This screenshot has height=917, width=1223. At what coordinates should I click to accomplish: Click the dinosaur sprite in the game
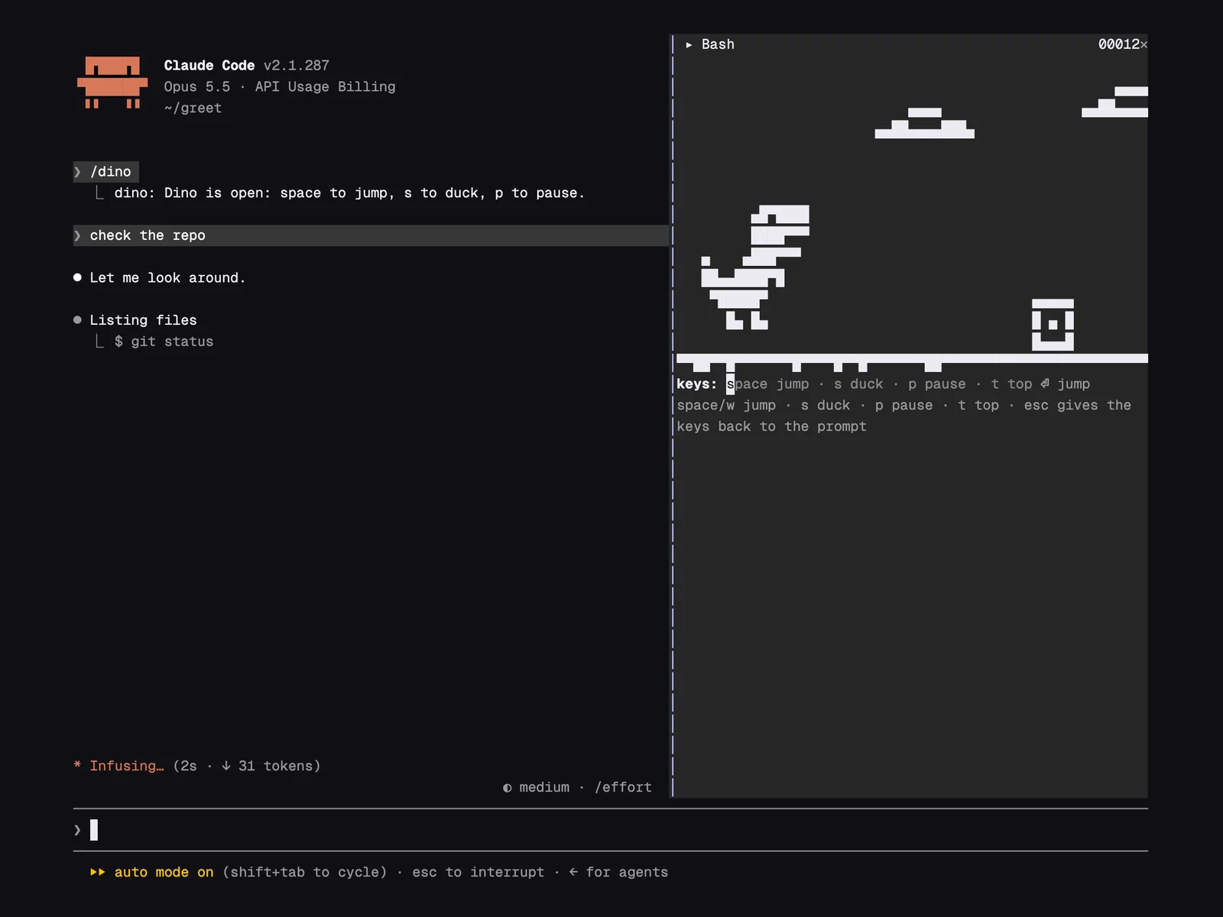point(755,267)
